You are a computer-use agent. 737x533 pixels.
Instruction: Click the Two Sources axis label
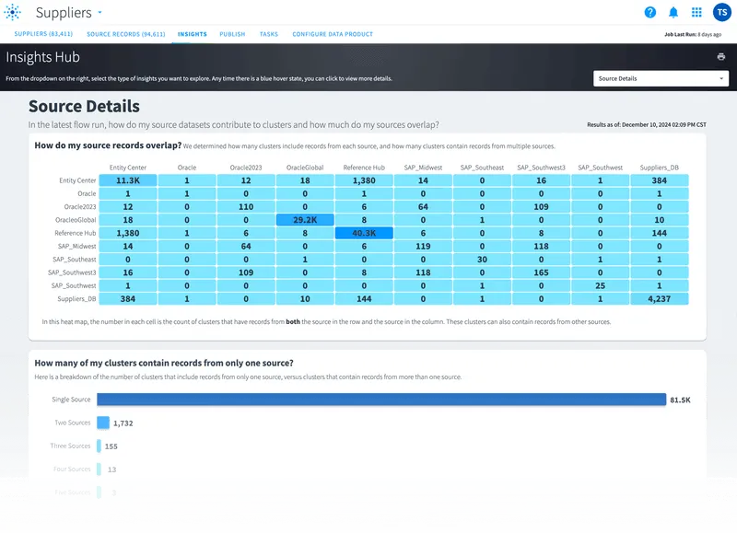coord(73,423)
